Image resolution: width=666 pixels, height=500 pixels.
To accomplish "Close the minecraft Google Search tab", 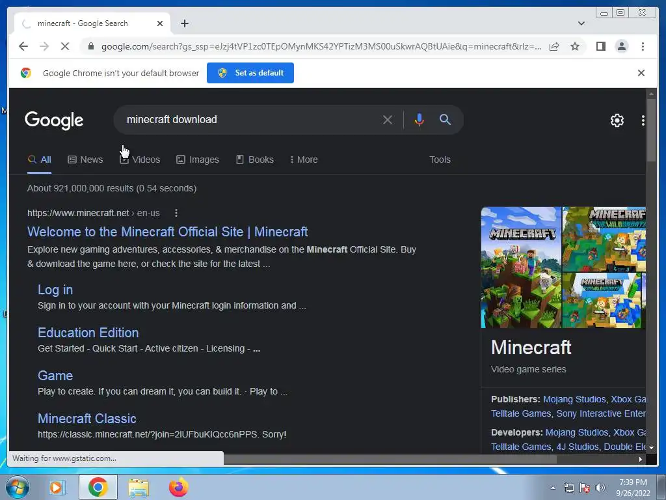I will 160,23.
